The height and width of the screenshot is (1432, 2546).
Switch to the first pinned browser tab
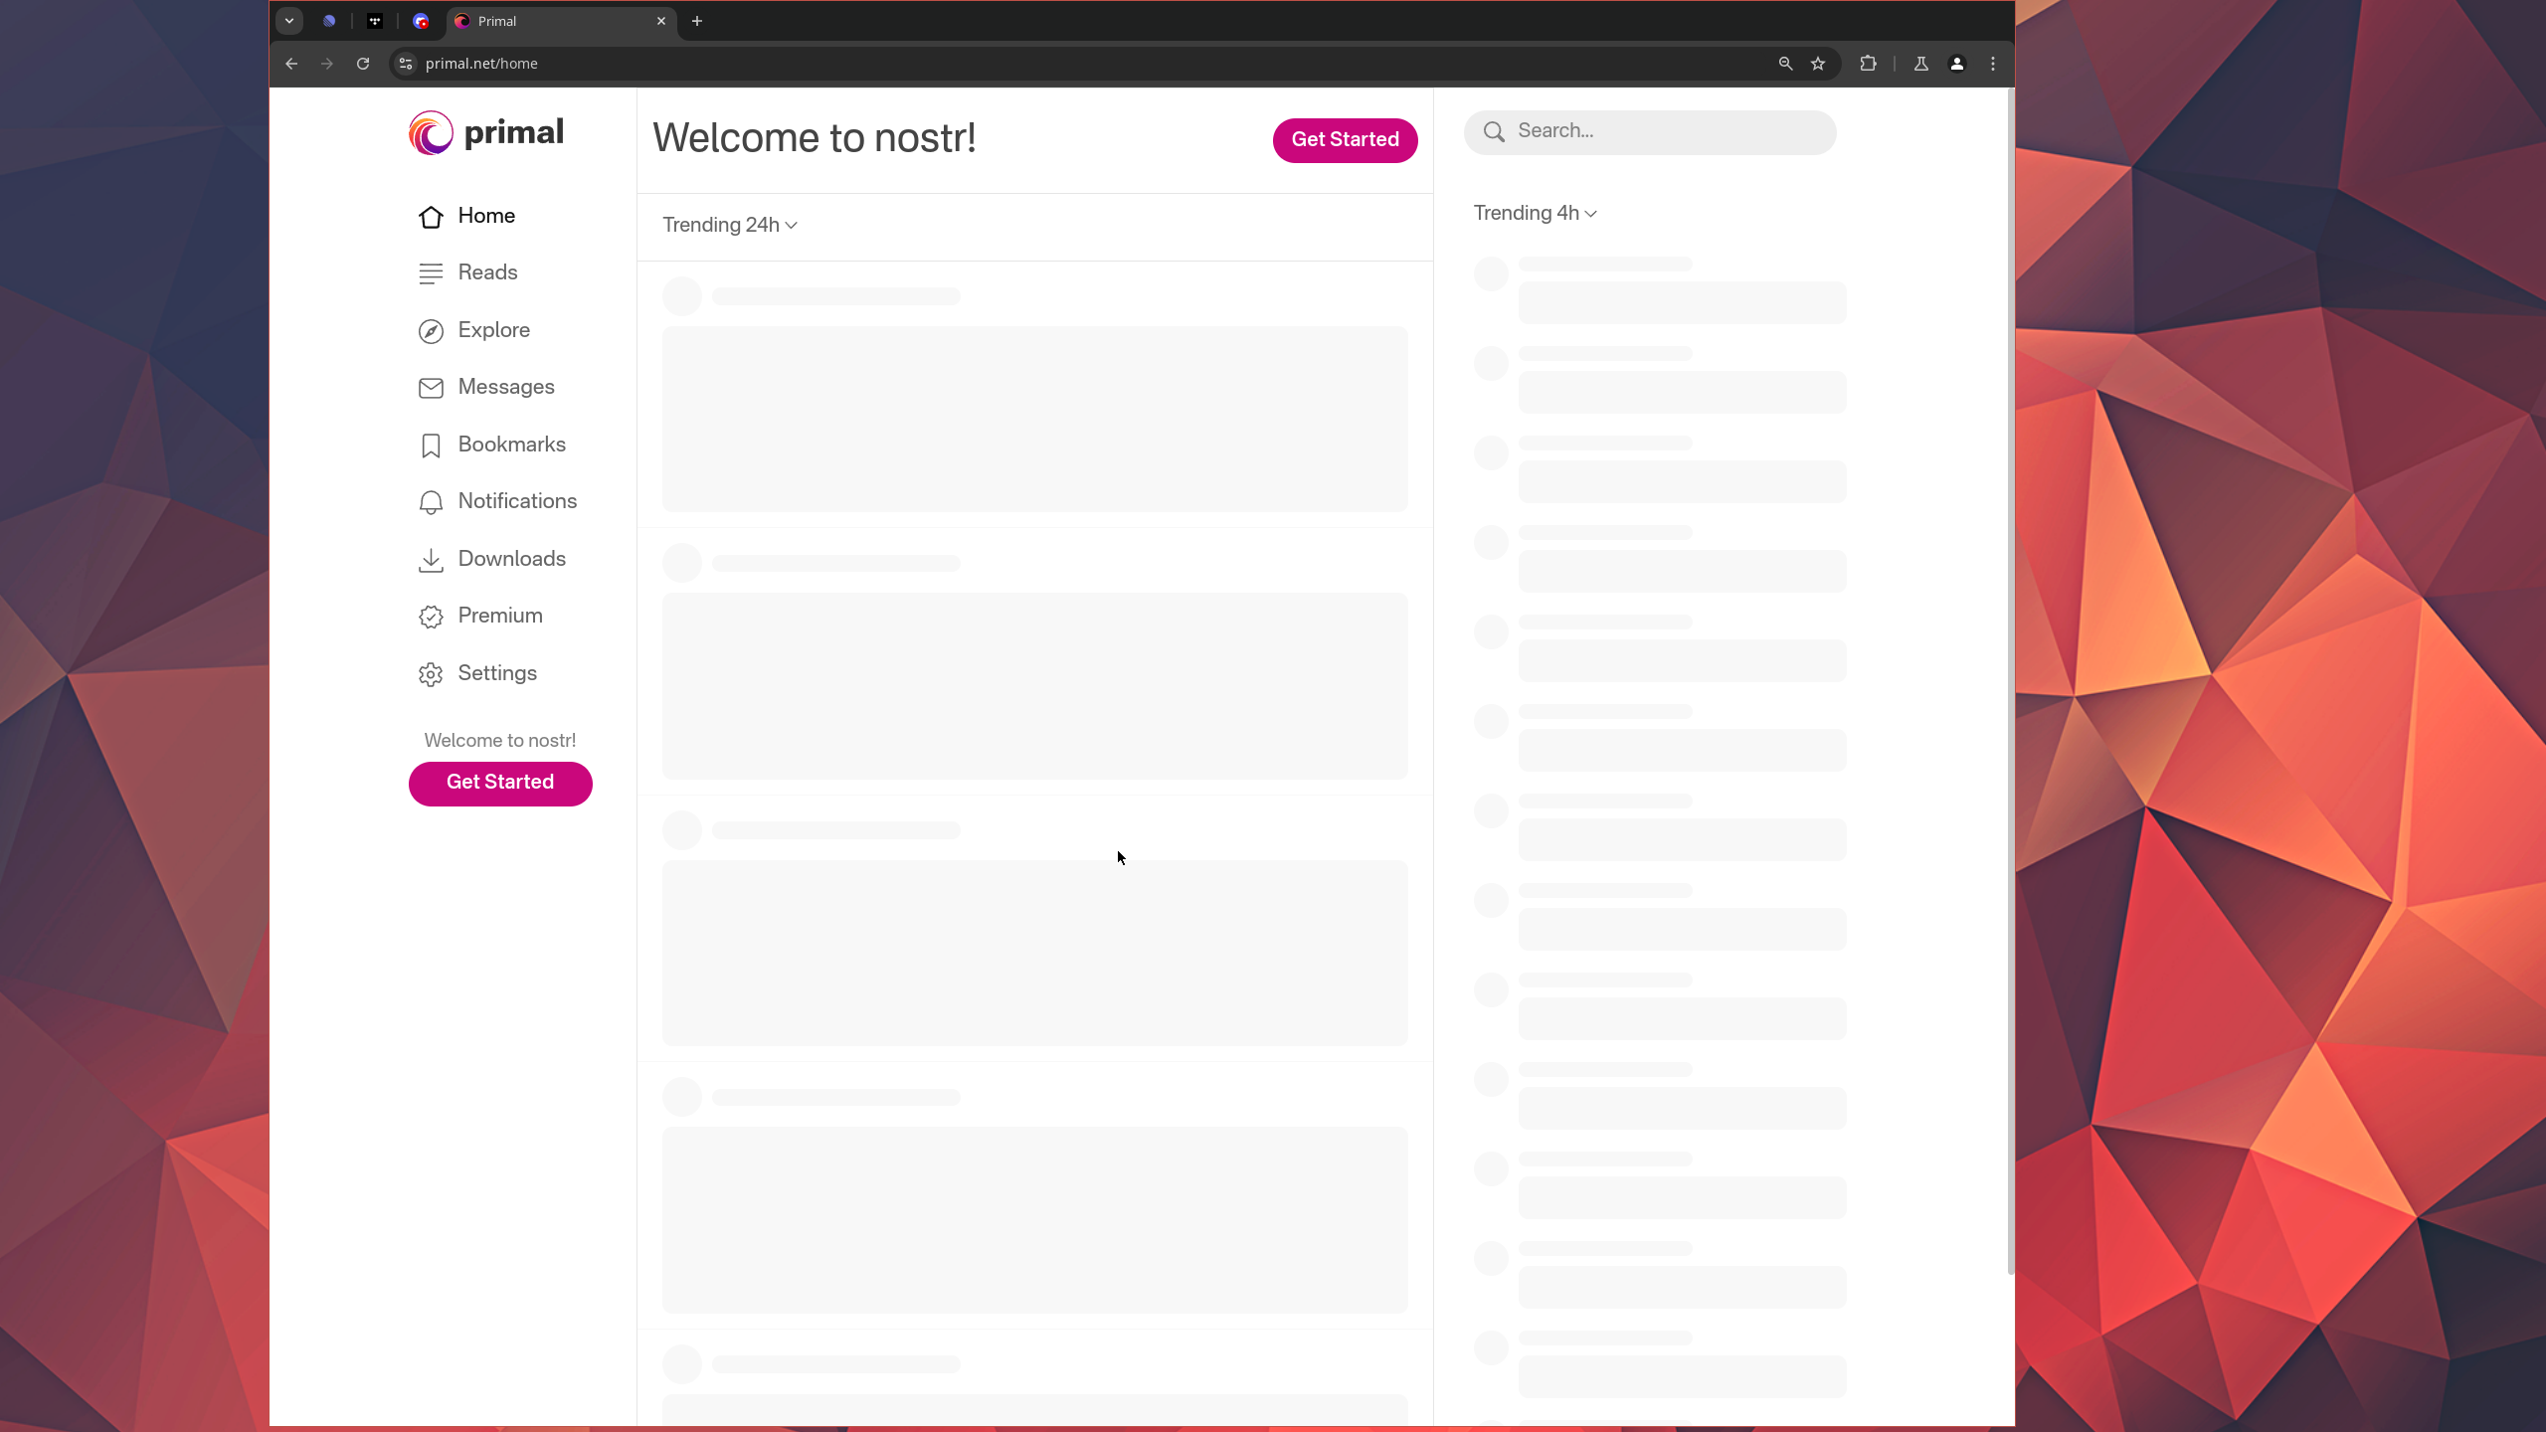click(x=329, y=21)
